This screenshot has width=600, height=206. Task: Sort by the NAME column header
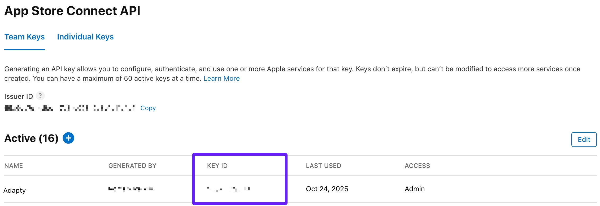point(14,166)
